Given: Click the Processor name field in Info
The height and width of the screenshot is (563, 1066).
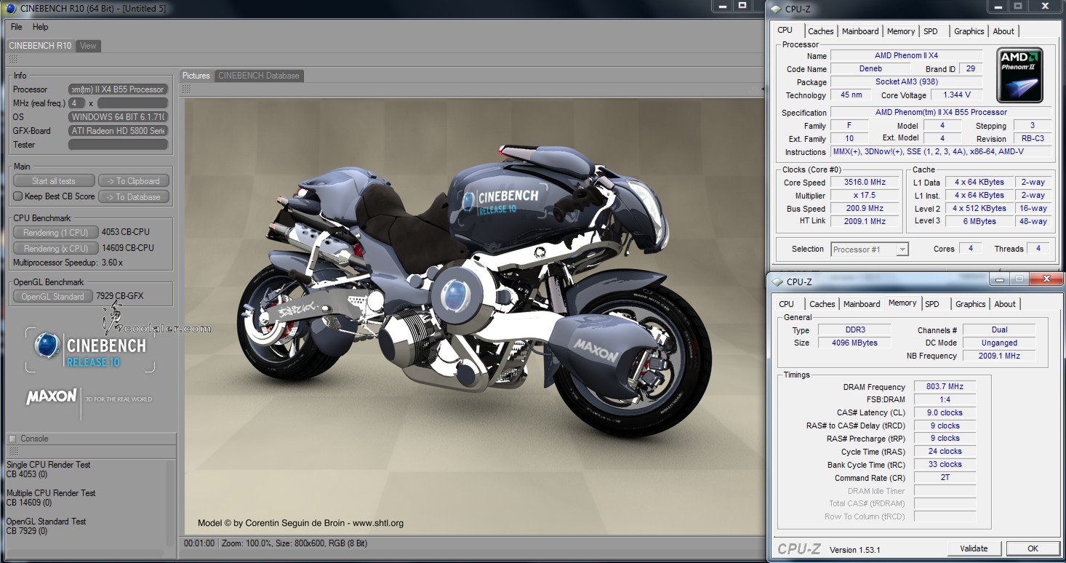Looking at the screenshot, I should (x=119, y=89).
